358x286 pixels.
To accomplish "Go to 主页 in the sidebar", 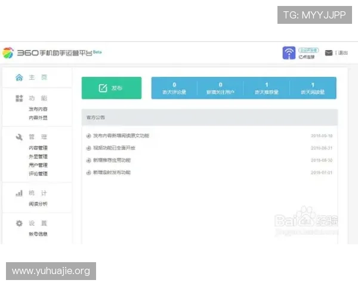I will click(38, 77).
